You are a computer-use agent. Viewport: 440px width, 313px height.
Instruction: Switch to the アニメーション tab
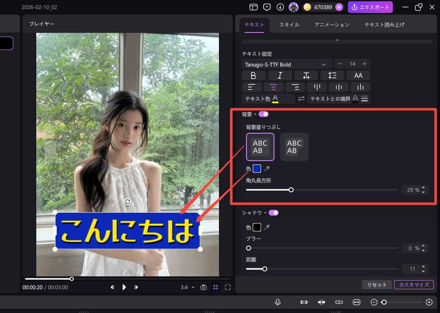[x=332, y=25]
